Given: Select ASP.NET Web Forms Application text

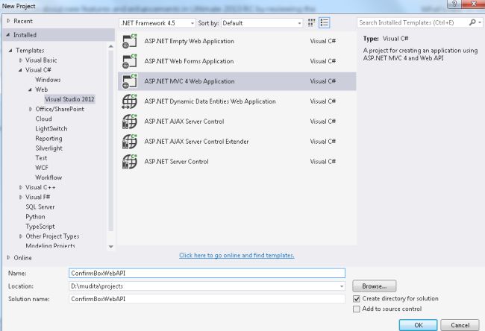Looking at the screenshot, I should 189,61.
